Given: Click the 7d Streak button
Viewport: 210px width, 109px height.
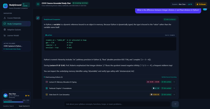Looking at the screenshot, I should 201,4.
